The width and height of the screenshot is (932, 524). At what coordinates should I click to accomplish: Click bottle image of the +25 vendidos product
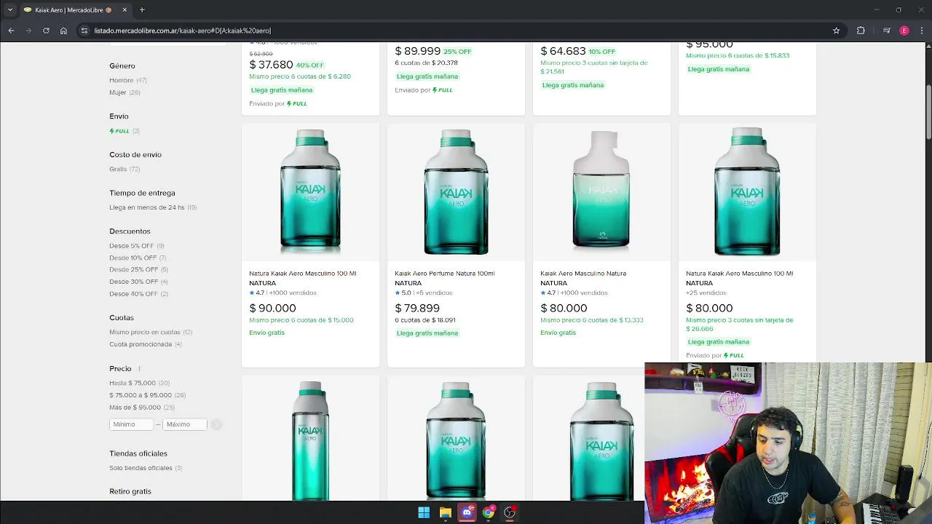point(747,192)
